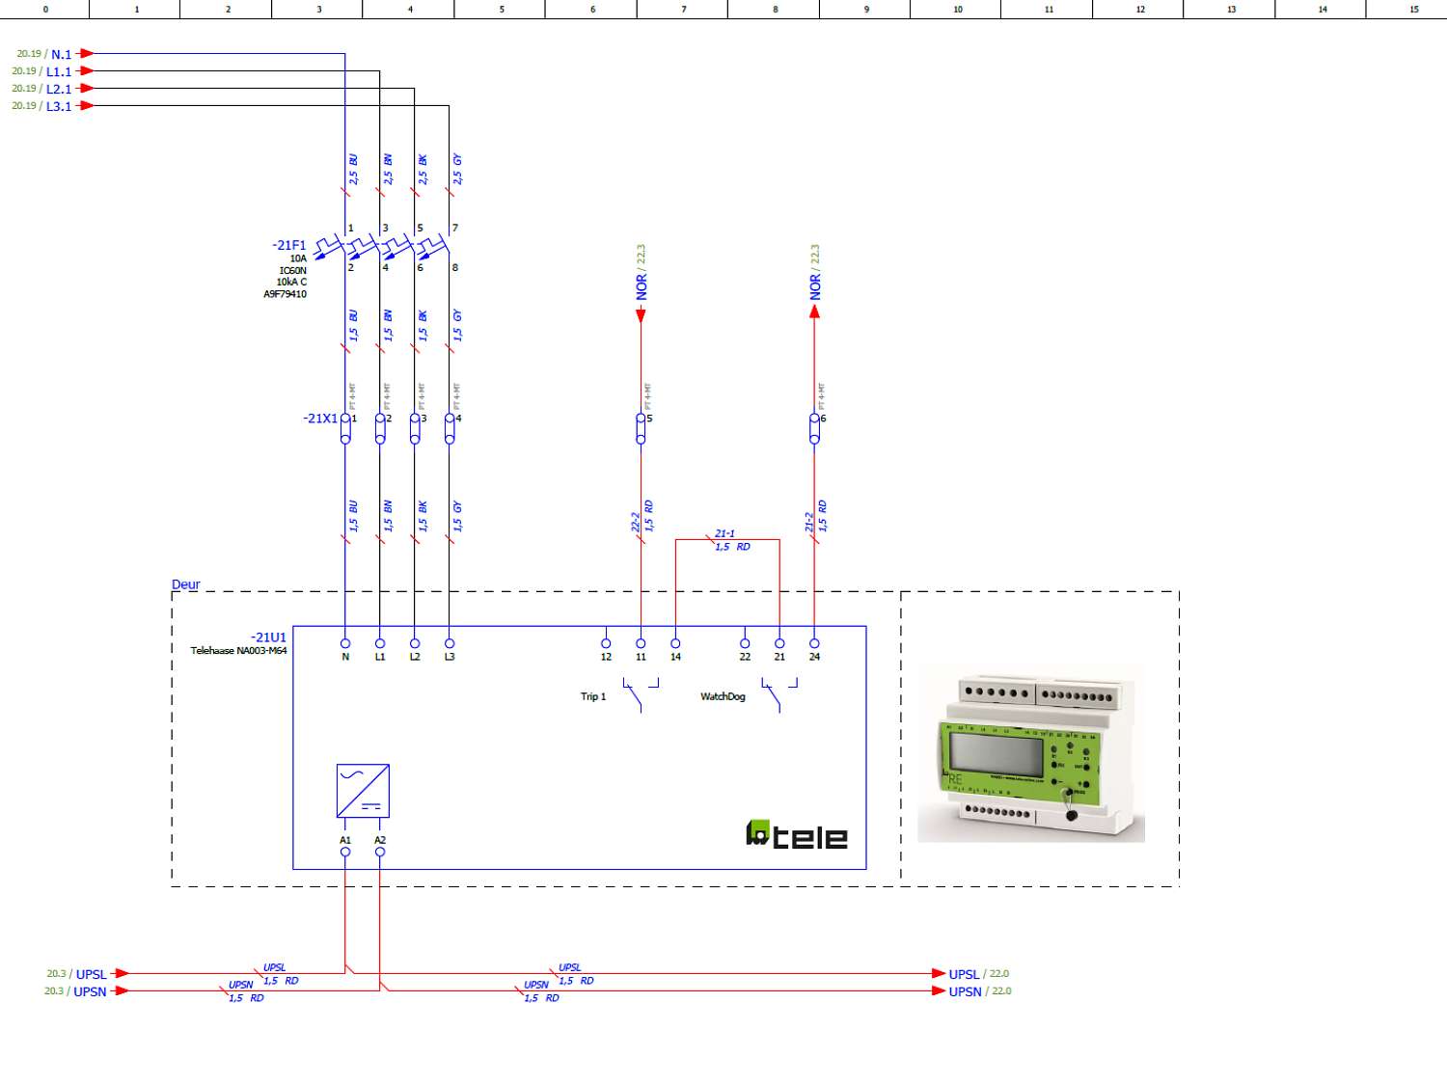Open the Telehaase relay product photo
The width and height of the screenshot is (1447, 1084).
tap(1031, 753)
